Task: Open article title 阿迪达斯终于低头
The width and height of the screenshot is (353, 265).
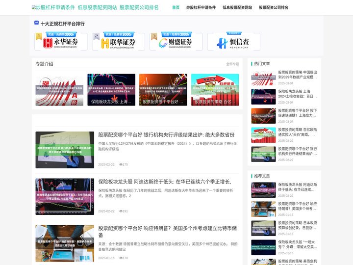Action: [165, 182]
